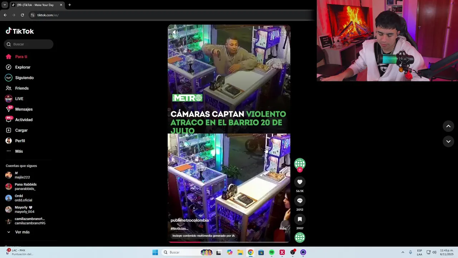Go to previous video with up arrow
Screen dimensions: 458x258
click(x=448, y=126)
